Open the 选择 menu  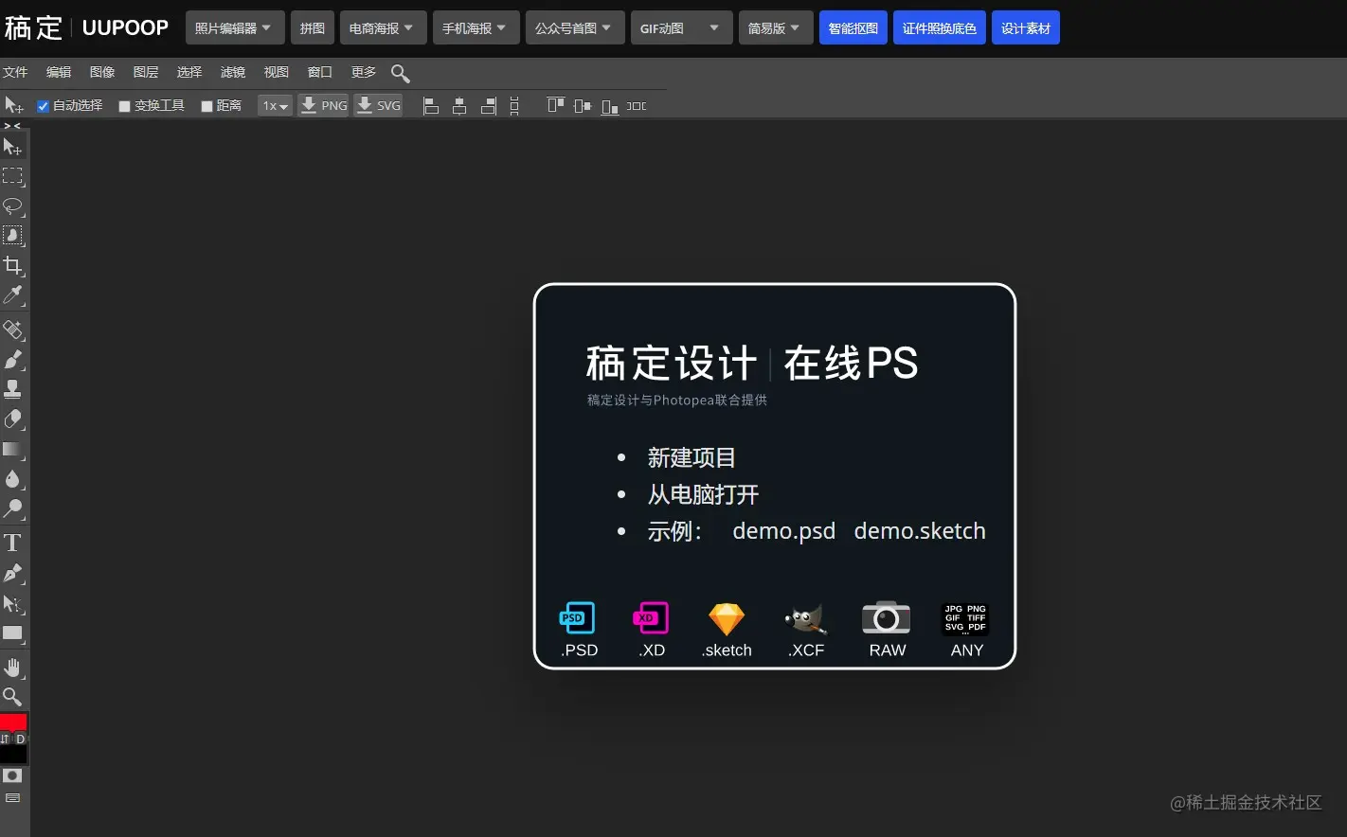pyautogui.click(x=189, y=72)
